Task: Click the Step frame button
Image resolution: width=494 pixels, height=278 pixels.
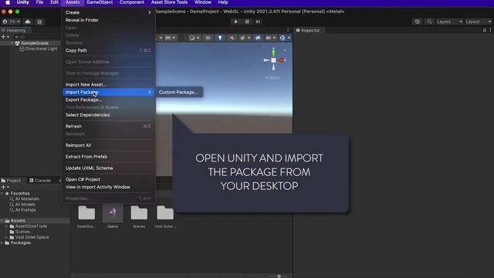Action: point(258,22)
